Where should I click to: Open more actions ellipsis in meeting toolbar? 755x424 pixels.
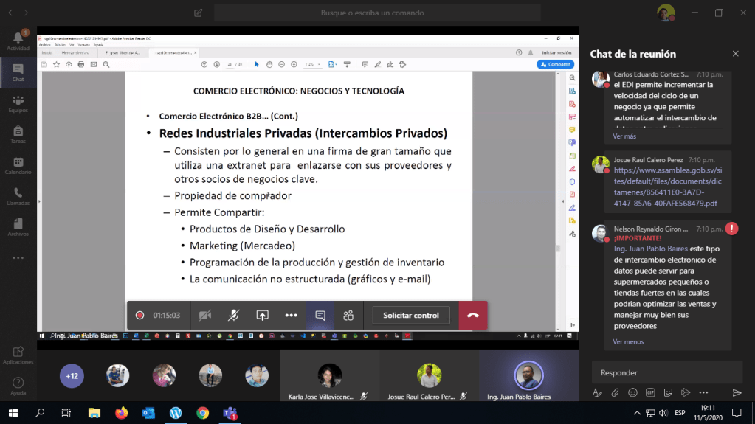point(291,315)
